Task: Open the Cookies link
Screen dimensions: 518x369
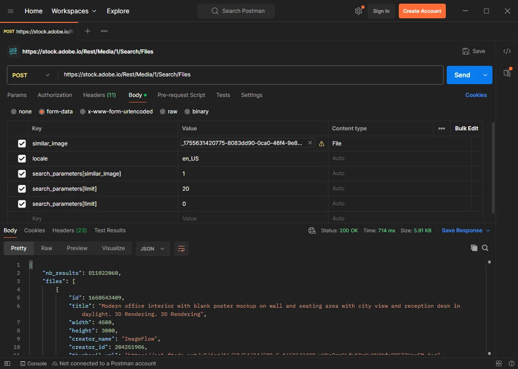Action: tap(476, 95)
